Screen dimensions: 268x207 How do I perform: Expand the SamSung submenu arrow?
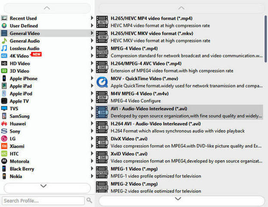[x=92, y=116]
